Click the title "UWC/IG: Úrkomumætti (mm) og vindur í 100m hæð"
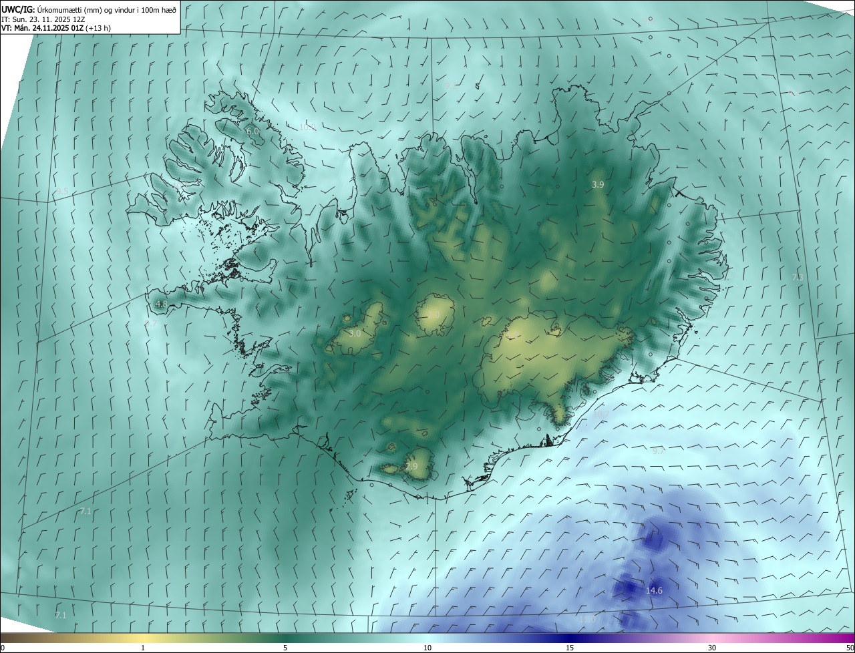Image resolution: width=855 pixels, height=653 pixels. click(89, 9)
